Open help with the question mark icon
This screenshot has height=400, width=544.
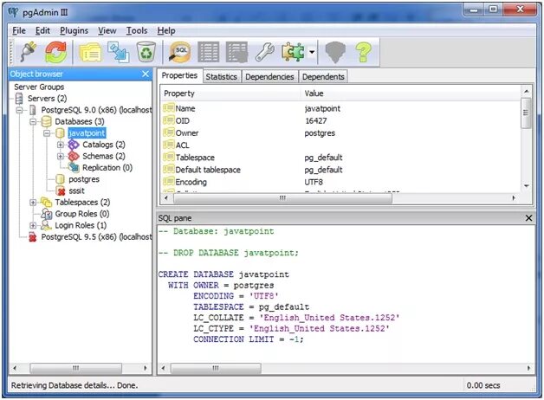[x=363, y=52]
